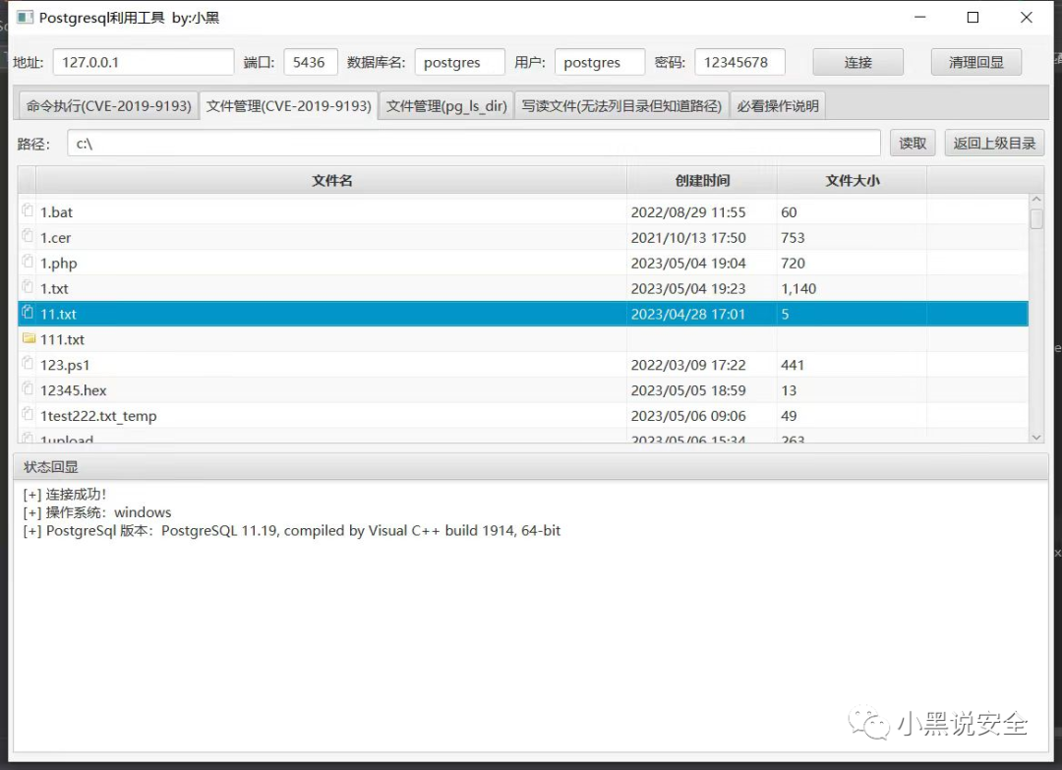Select the 111.txt folder row
The height and width of the screenshot is (770, 1062).
point(523,339)
